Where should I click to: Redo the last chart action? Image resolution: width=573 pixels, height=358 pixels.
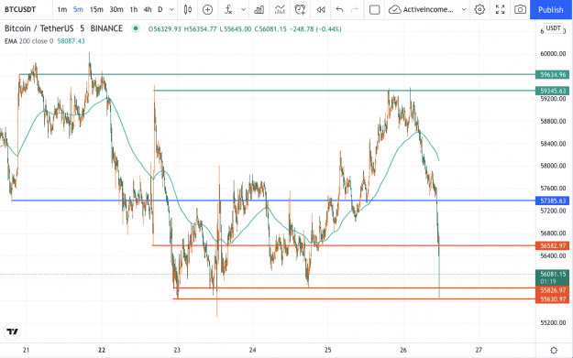[x=354, y=9]
